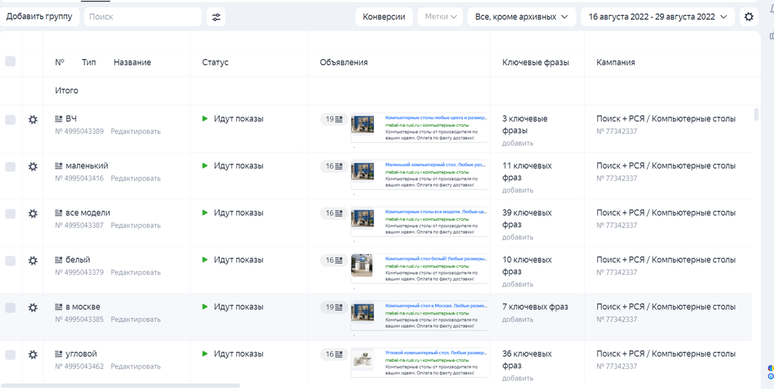
Task: Open gear menu for group белый
Action: [33, 260]
